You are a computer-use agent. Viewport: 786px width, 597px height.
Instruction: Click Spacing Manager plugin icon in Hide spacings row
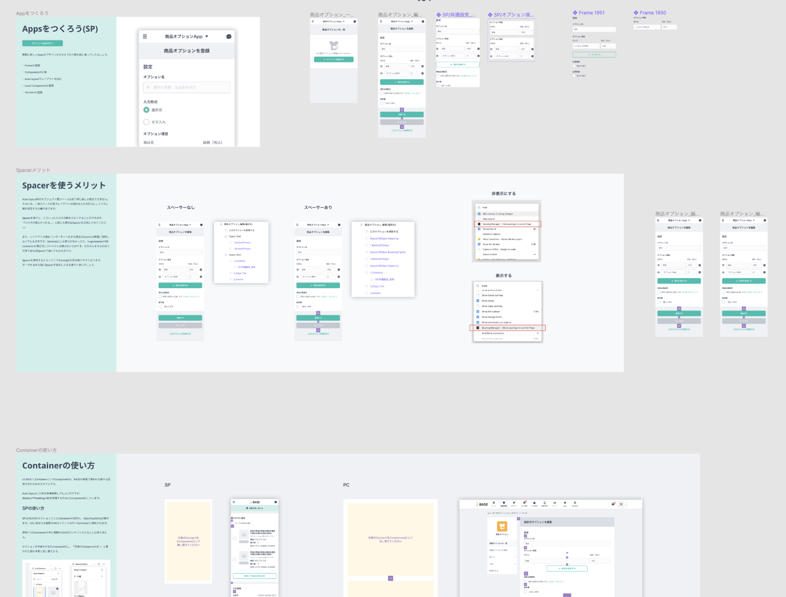(479, 224)
